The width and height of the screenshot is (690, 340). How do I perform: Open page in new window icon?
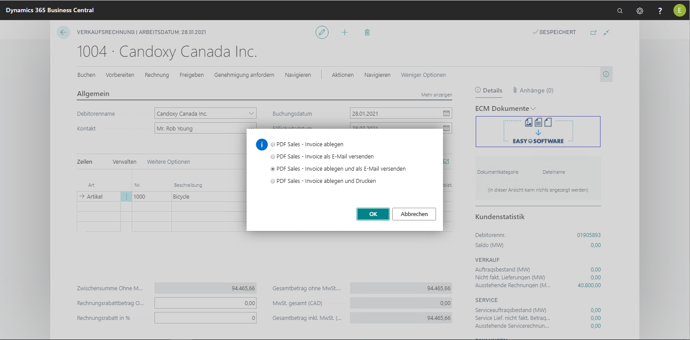tap(594, 32)
